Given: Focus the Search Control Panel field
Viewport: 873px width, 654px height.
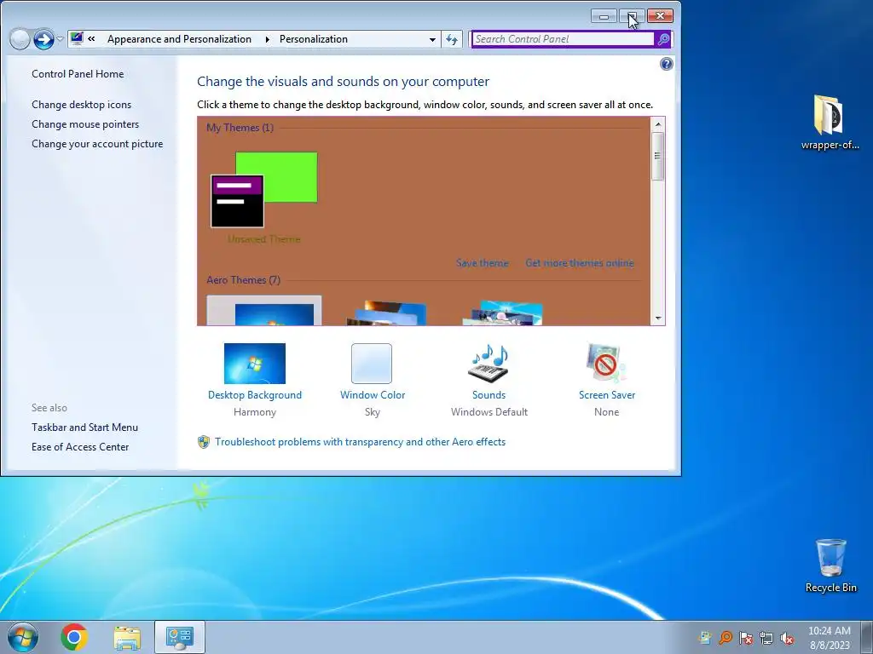Looking at the screenshot, I should [x=563, y=39].
